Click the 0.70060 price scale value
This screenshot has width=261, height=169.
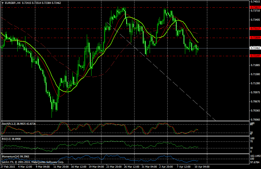point(255,120)
